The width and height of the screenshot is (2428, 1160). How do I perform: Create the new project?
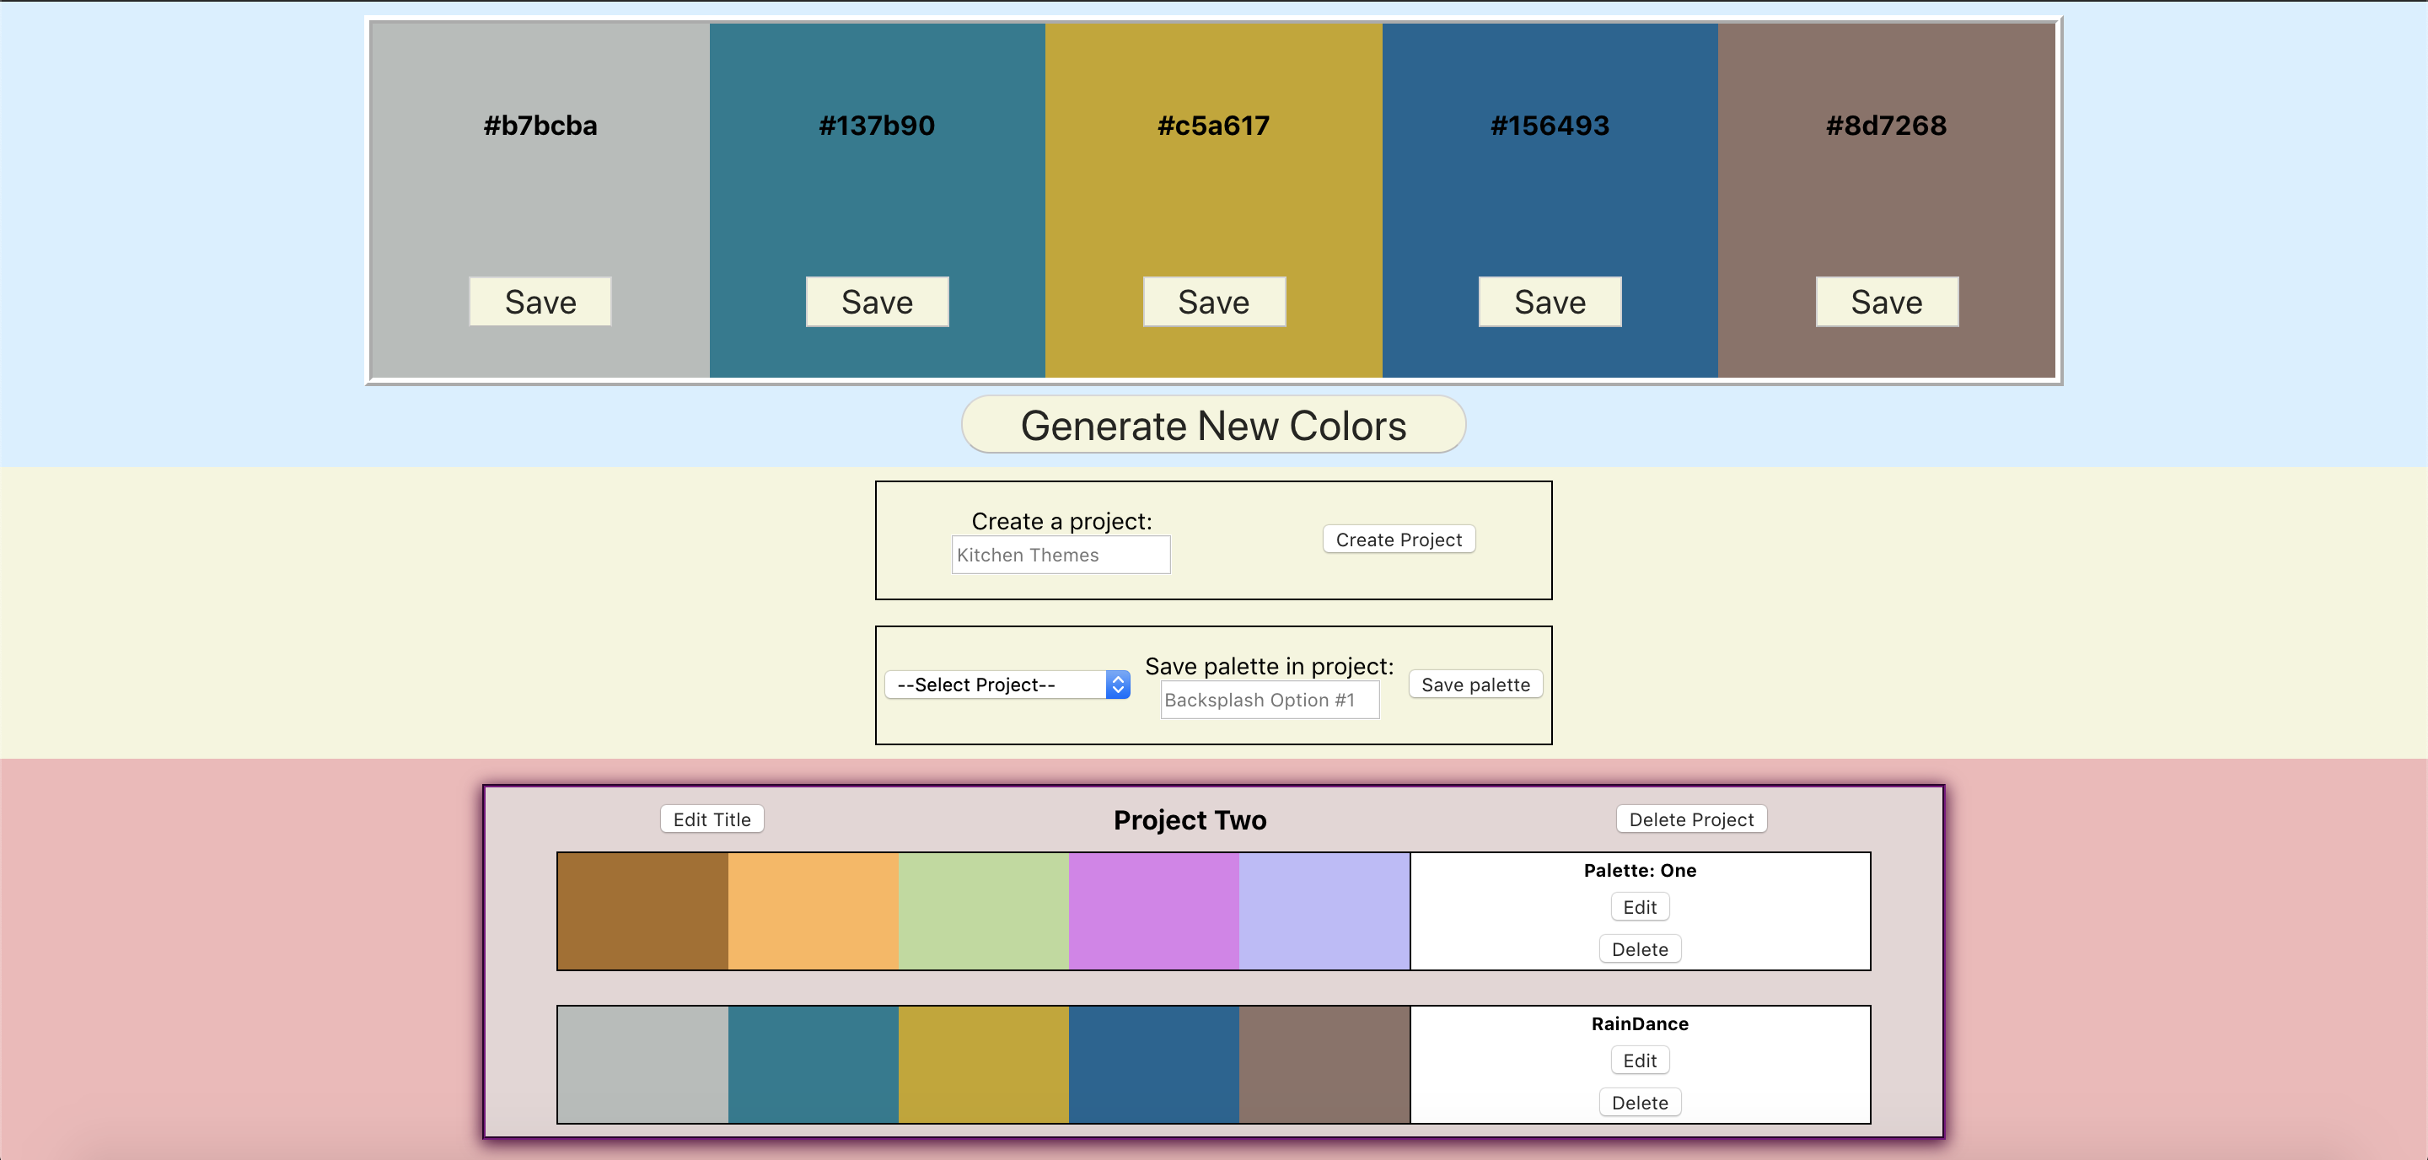[x=1398, y=539]
